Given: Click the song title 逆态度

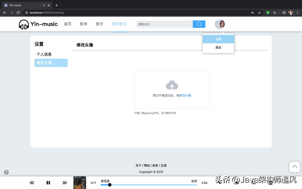Looking at the screenshot, I should (105, 181).
